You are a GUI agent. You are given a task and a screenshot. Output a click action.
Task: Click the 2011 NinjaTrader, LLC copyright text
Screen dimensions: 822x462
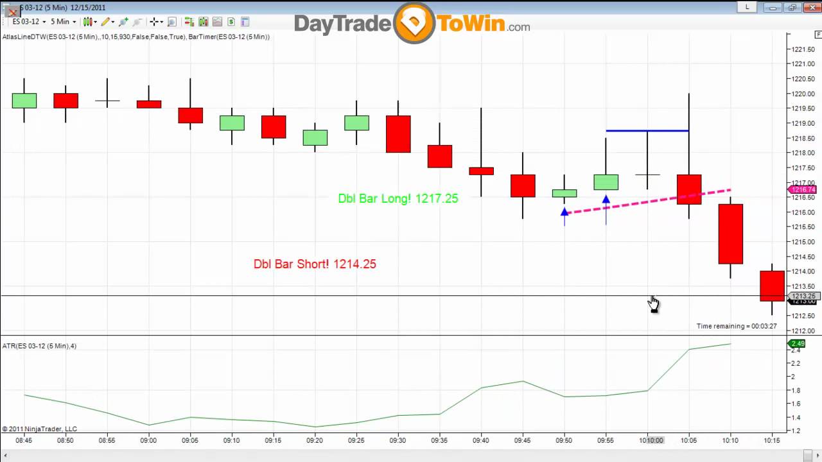coord(39,429)
